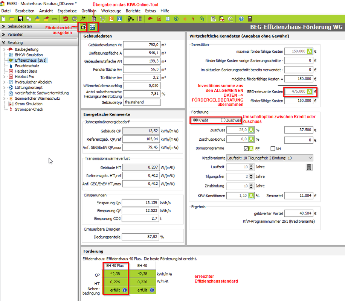Click the red undo arrow in toolbar
Screen dimensions: 345x301
(x=66, y=18)
